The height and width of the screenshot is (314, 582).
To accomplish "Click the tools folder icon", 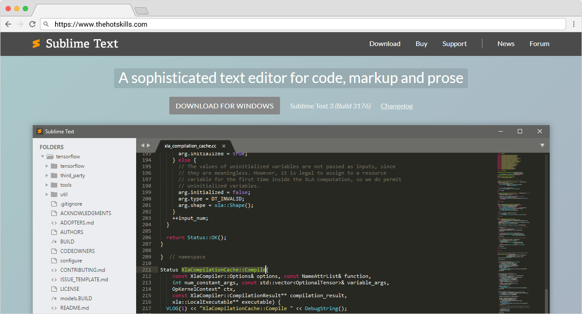I will click(x=54, y=185).
